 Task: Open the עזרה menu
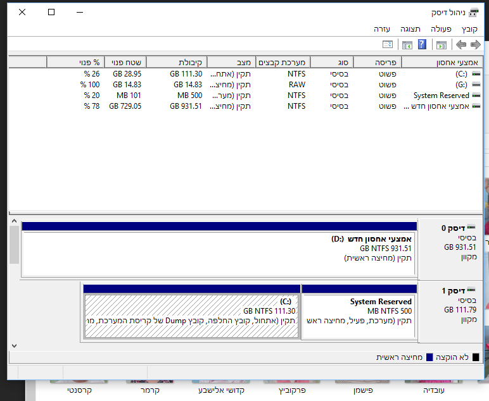click(x=382, y=29)
